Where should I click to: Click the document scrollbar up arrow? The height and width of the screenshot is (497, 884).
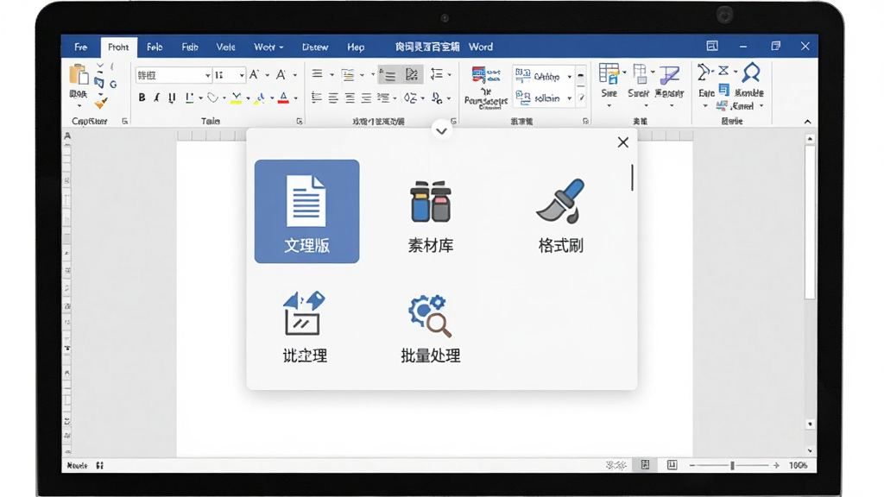click(810, 139)
